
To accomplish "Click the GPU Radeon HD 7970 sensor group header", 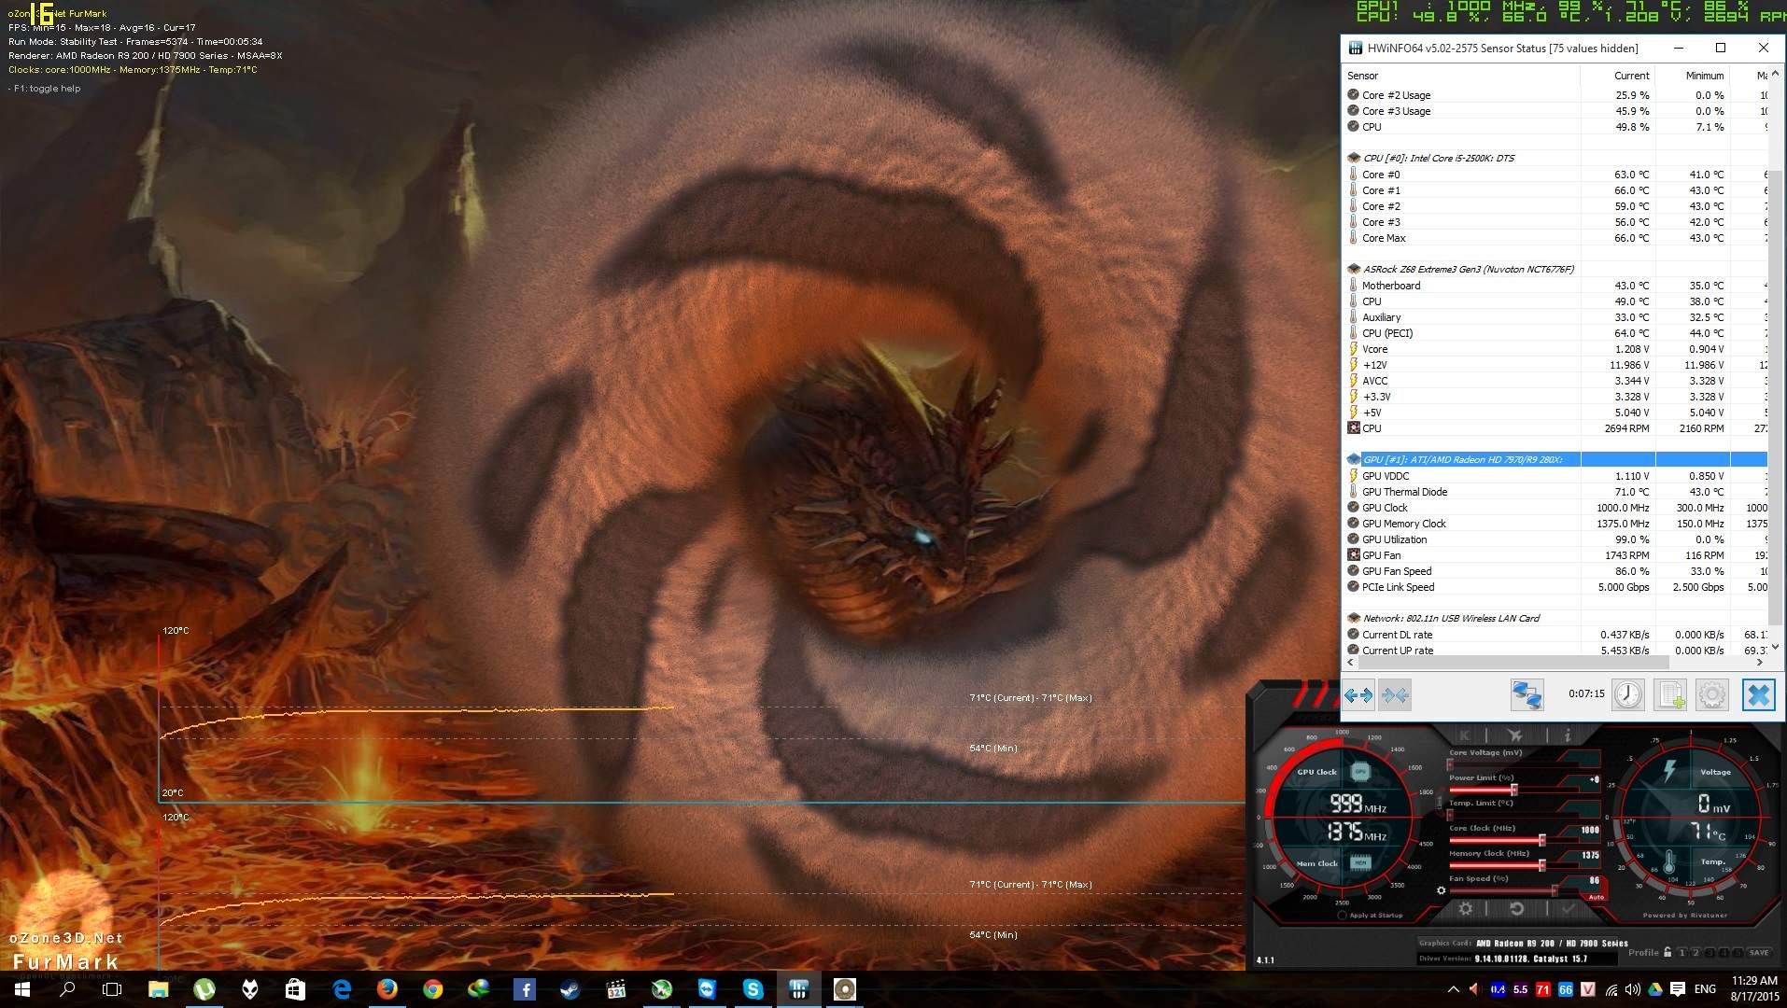I will pos(1462,459).
